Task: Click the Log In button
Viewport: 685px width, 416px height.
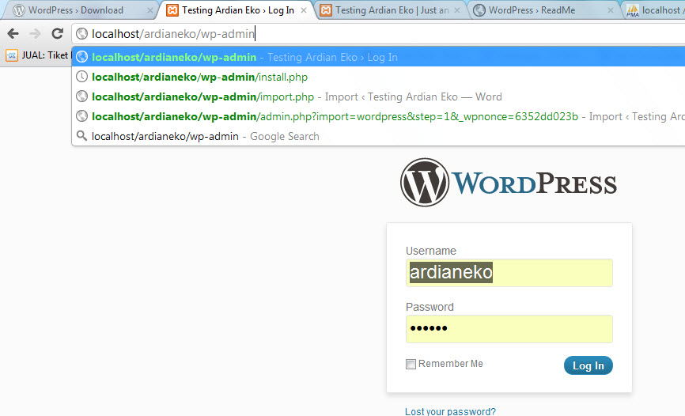Action: point(588,365)
